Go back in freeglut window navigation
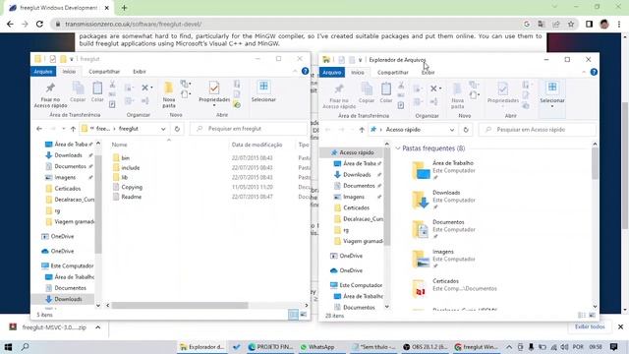 39,129
